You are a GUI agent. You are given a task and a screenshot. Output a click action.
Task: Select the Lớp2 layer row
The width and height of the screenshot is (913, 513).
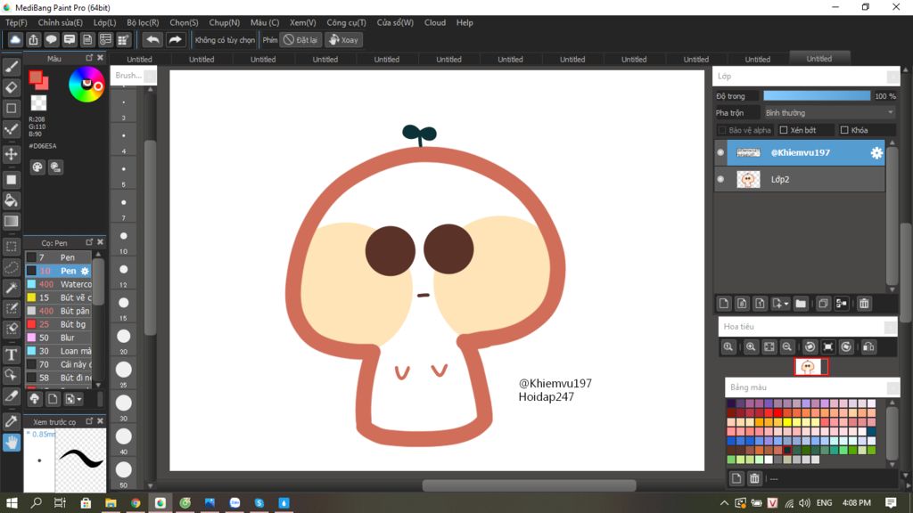pyautogui.click(x=800, y=179)
